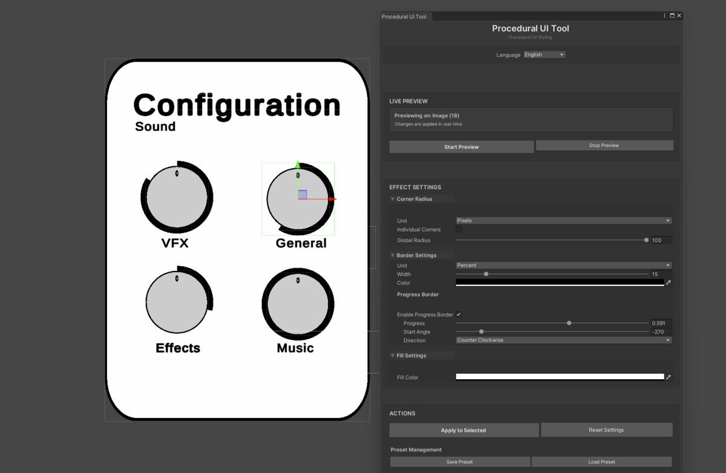Click the Start Preview button
Image resolution: width=726 pixels, height=473 pixels.
461,146
